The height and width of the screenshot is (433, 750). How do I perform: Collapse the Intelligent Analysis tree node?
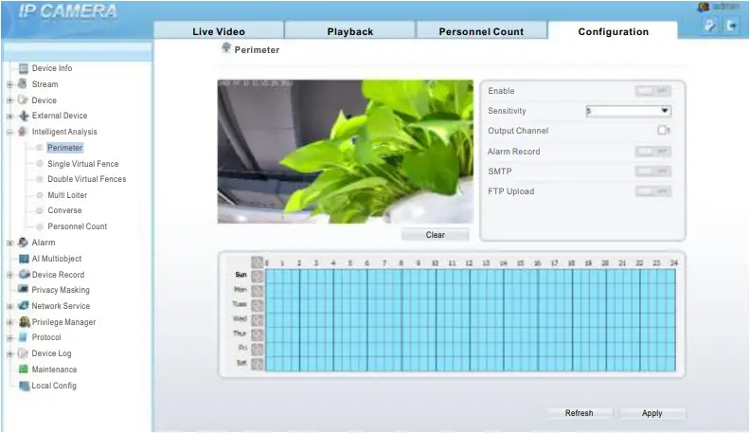[9, 132]
